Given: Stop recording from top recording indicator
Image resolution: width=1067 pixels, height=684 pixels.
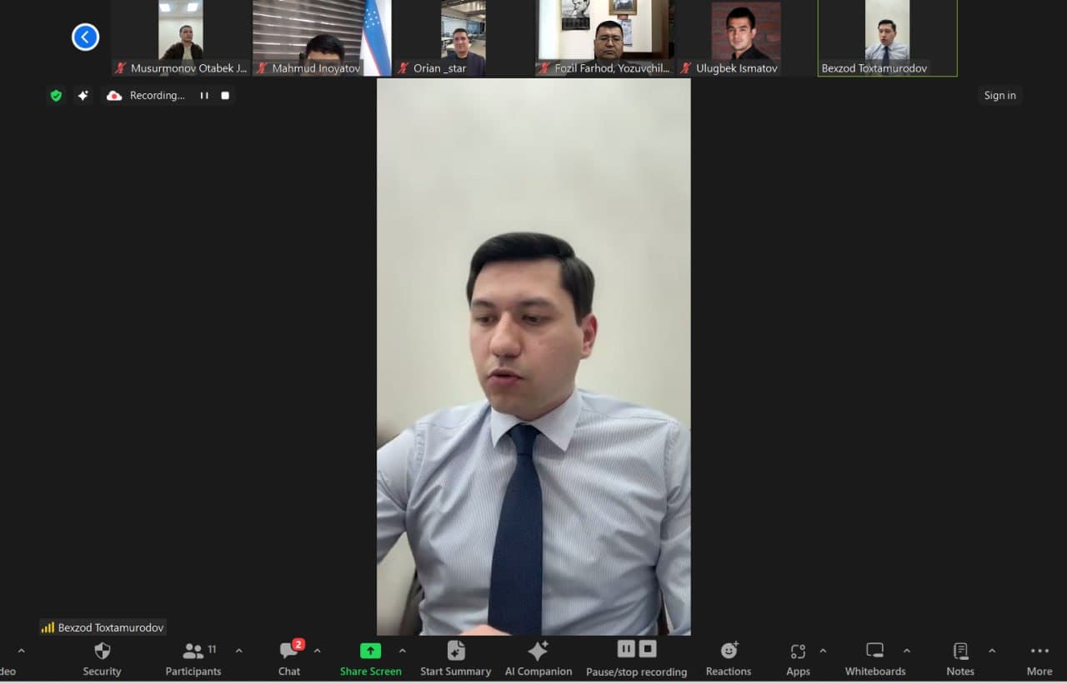Looking at the screenshot, I should (225, 96).
